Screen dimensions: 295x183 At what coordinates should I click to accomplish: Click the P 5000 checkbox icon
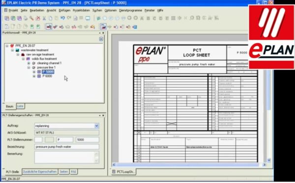tap(39, 72)
